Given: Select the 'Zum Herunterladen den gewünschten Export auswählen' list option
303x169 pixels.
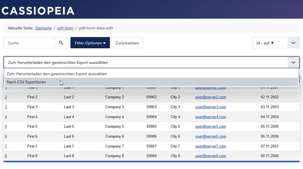Looking at the screenshot, I should (152, 74).
